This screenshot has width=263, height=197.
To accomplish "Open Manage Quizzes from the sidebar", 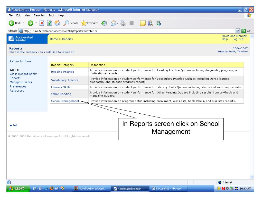I will tap(21, 82).
